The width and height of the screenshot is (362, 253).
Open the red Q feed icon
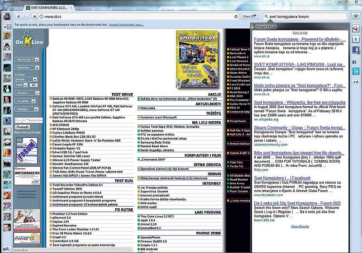pyautogui.click(x=356, y=28)
